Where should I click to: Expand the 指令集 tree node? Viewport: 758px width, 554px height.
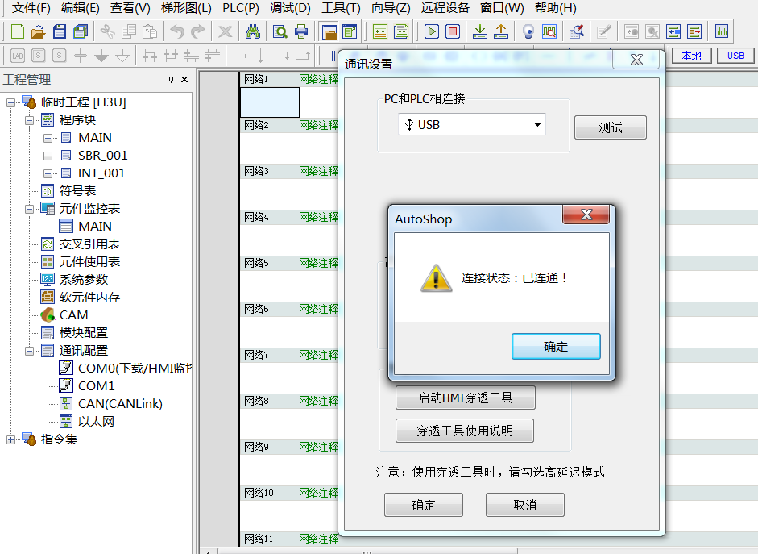[x=11, y=439]
